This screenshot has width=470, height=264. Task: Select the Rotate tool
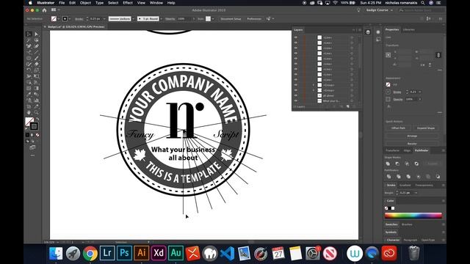click(29, 70)
